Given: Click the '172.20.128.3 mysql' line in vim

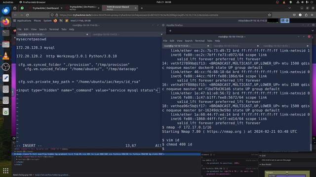Looking at the screenshot, I should coord(35,48).
